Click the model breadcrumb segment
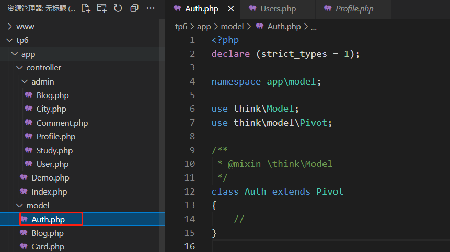The image size is (450, 252). (x=232, y=27)
